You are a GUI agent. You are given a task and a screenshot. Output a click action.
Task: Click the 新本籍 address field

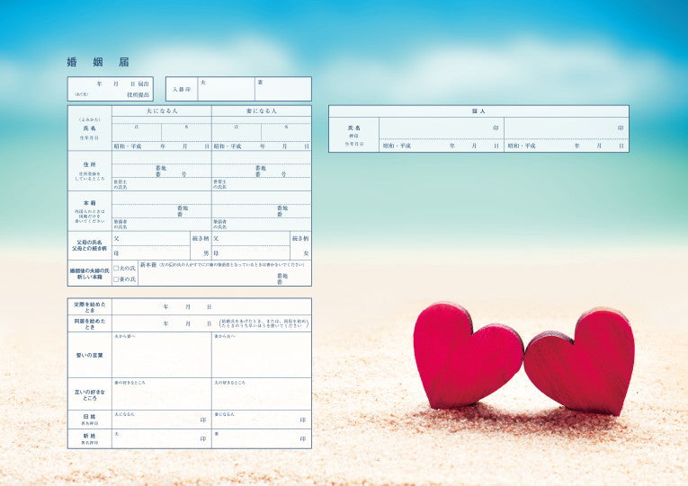(x=223, y=276)
